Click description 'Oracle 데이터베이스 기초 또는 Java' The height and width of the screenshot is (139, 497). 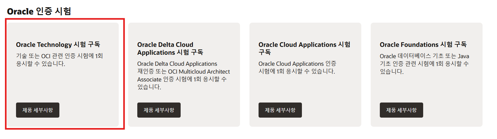424,64
